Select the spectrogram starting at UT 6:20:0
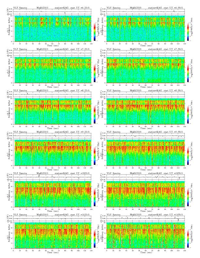The height and width of the screenshot is (258, 200). [x=53, y=29]
